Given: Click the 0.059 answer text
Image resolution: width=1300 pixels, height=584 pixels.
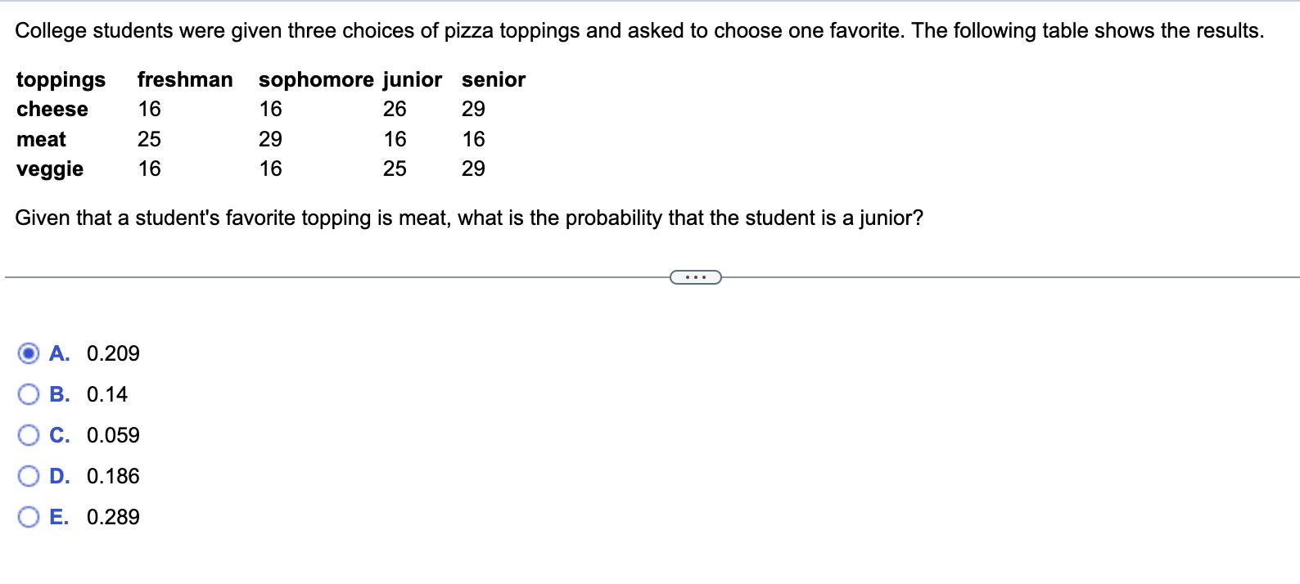Looking at the screenshot, I should 113,435.
